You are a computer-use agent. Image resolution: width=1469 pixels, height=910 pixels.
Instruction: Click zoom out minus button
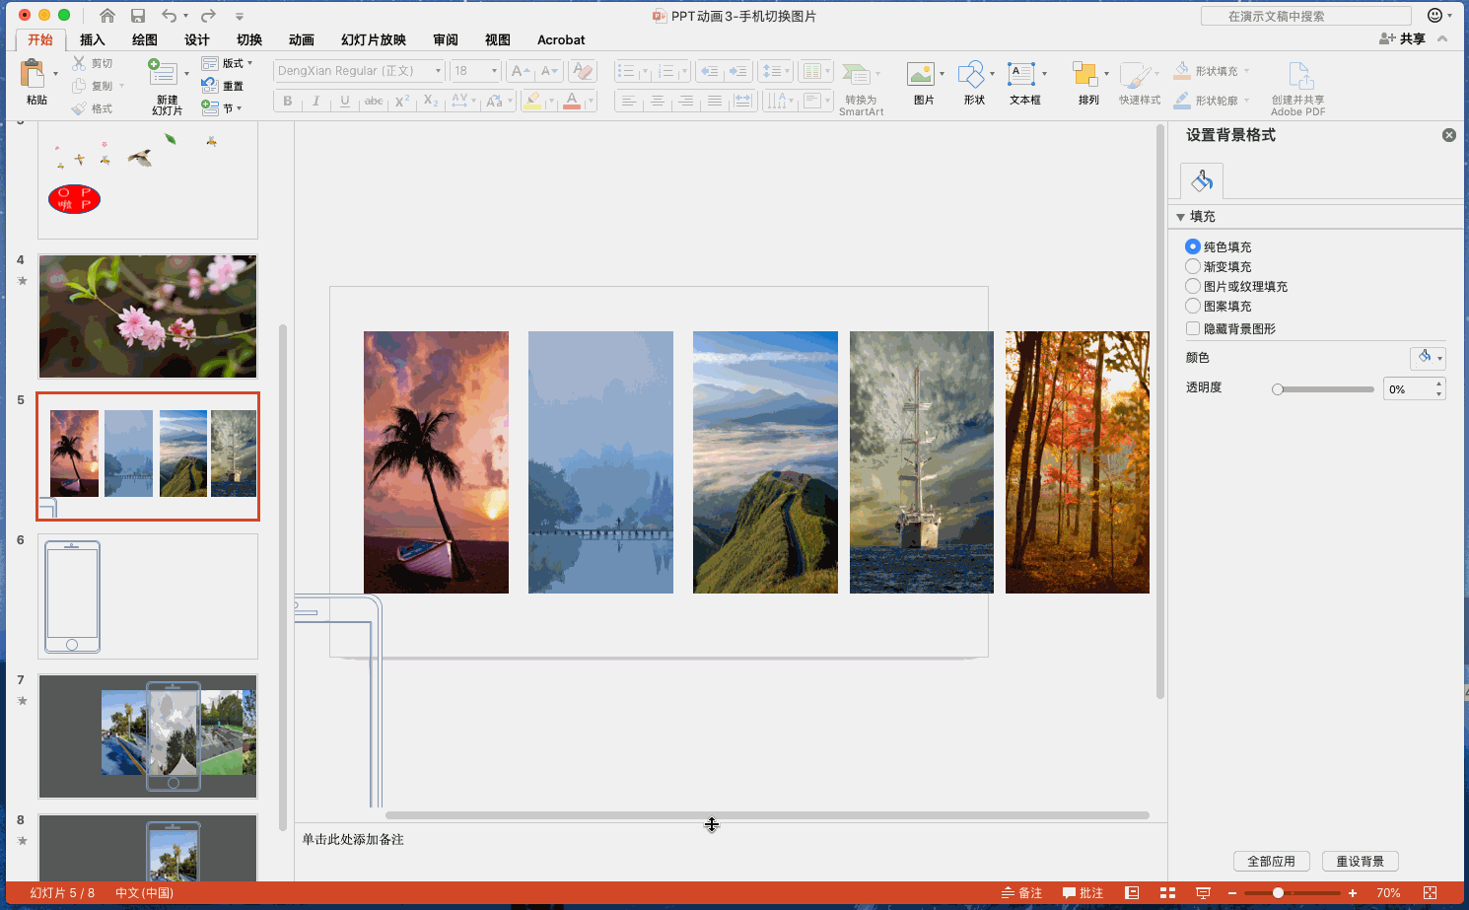pyautogui.click(x=1231, y=893)
